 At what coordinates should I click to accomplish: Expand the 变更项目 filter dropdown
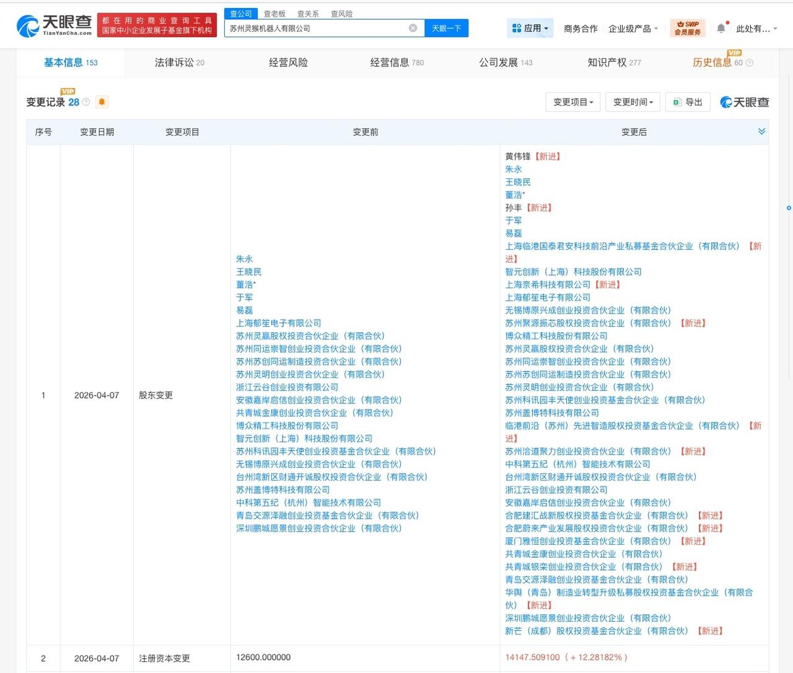(573, 102)
